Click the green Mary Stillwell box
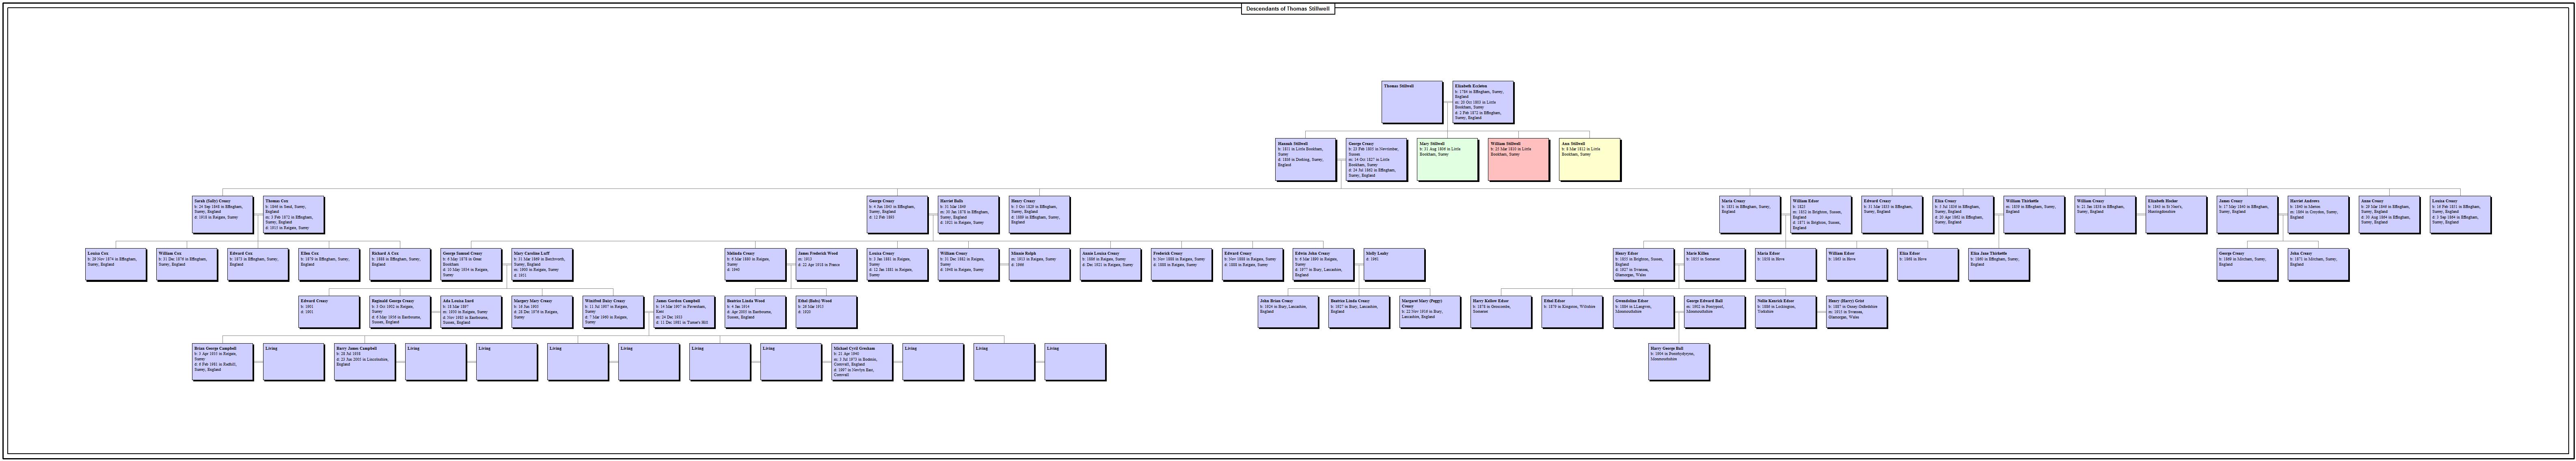2576x461 pixels. (x=1446, y=159)
